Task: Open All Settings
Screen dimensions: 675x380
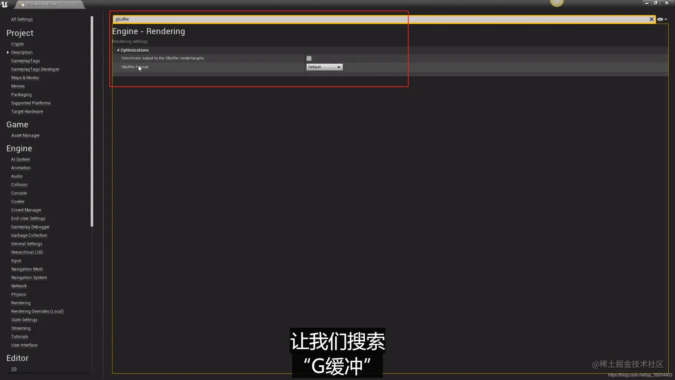Action: tap(22, 19)
